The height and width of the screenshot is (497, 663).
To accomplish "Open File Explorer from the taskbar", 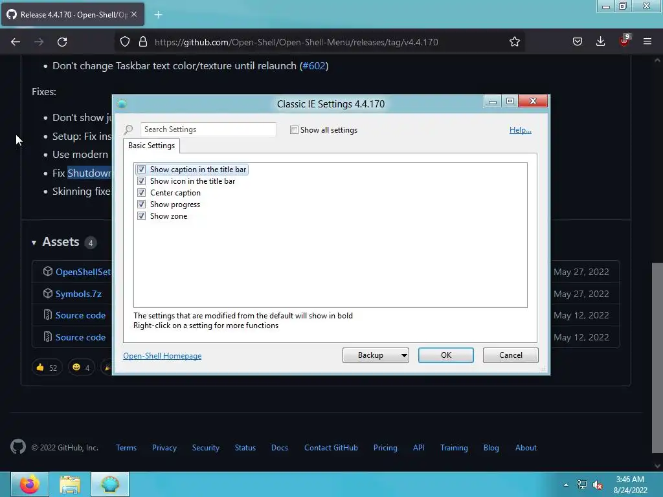I will (70, 484).
